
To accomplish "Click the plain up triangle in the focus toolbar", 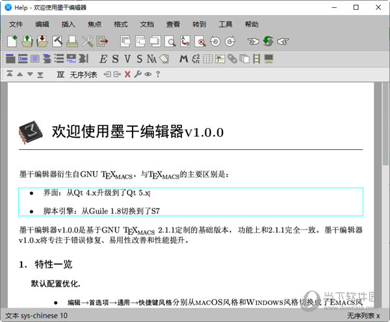I will click(20, 74).
